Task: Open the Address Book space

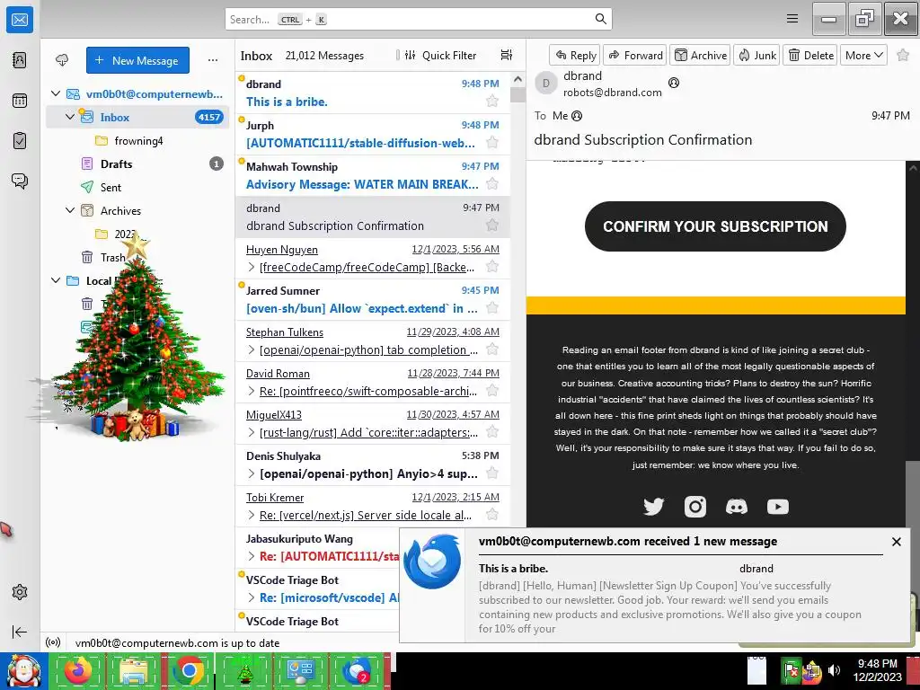Action: coord(20,60)
